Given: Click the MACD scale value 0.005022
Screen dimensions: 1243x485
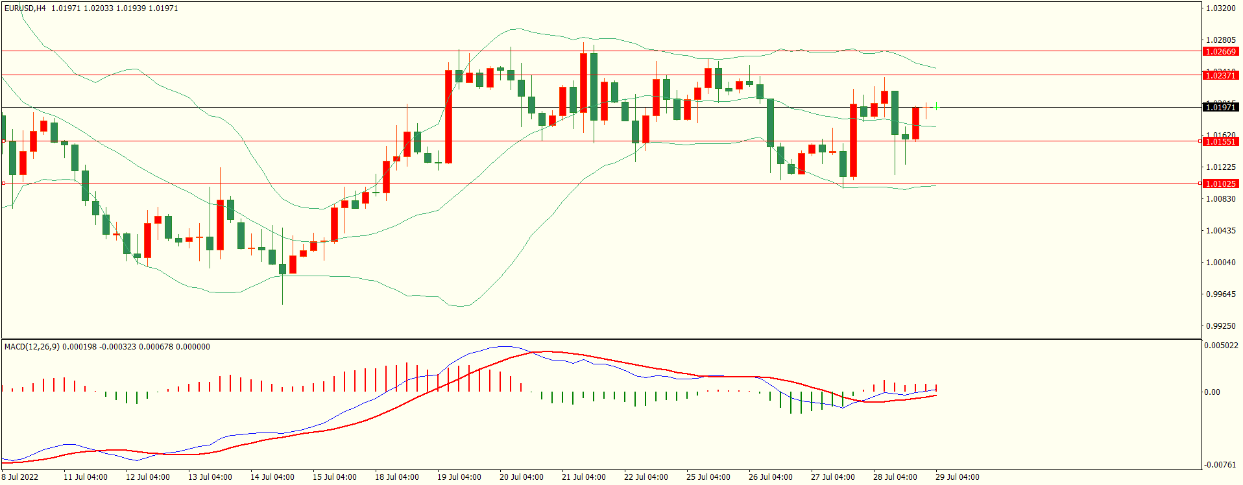Looking at the screenshot, I should (1221, 346).
